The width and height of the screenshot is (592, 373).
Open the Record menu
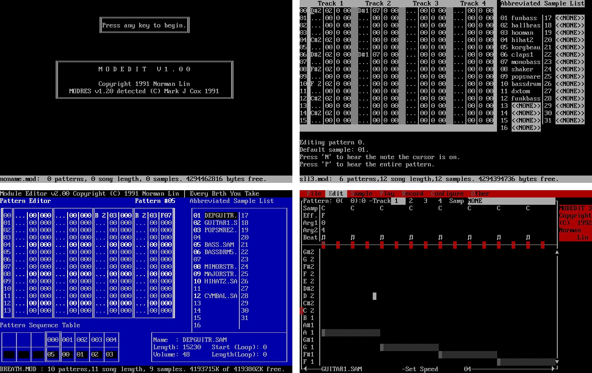coord(413,193)
